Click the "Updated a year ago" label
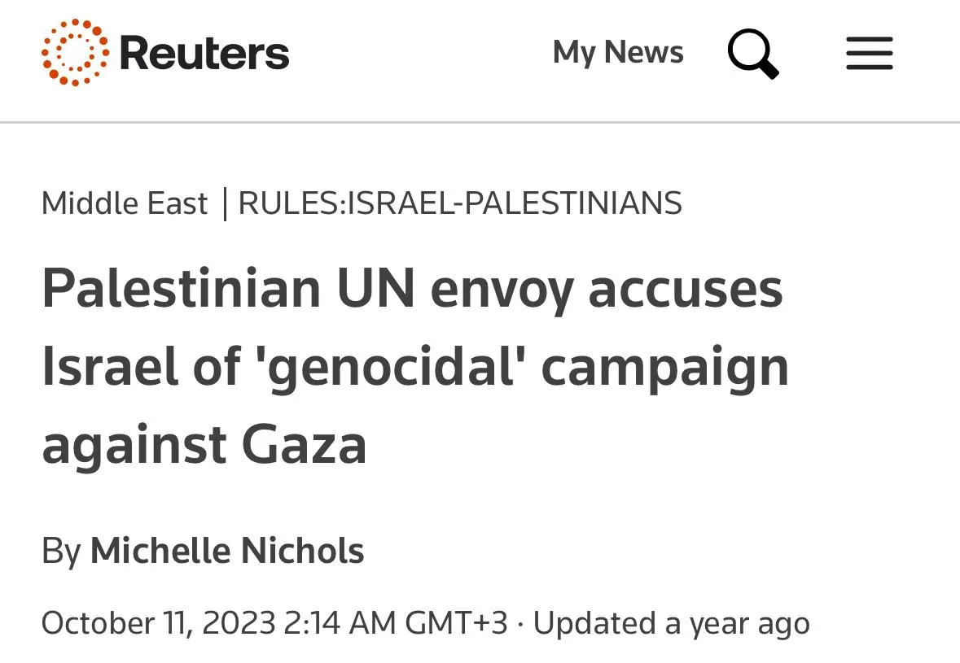Screen dimensions: 960x663 coord(672,624)
